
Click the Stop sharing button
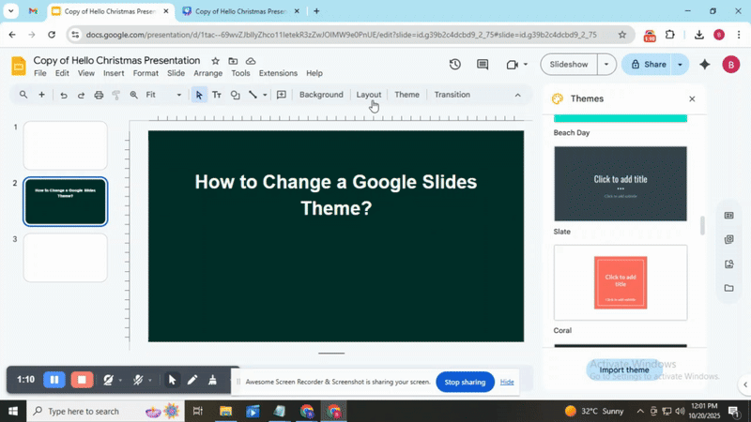(465, 382)
